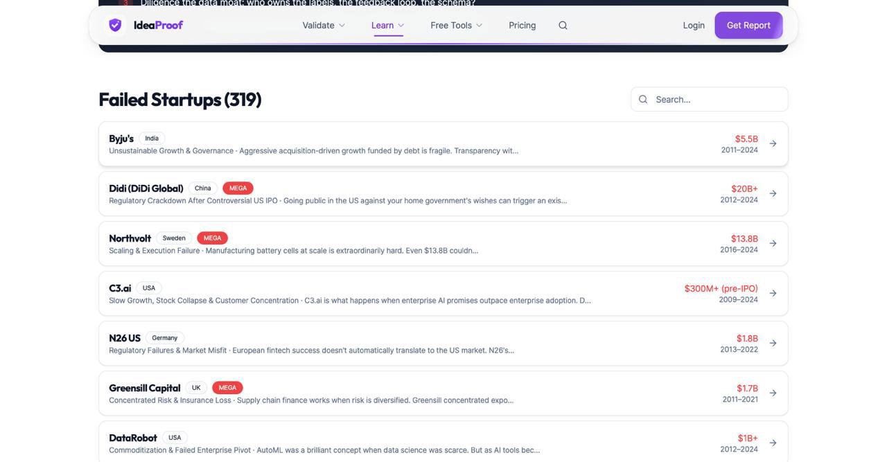Screen dimensions: 887x462
Task: Click the China tag on Didi
Action: (203, 188)
